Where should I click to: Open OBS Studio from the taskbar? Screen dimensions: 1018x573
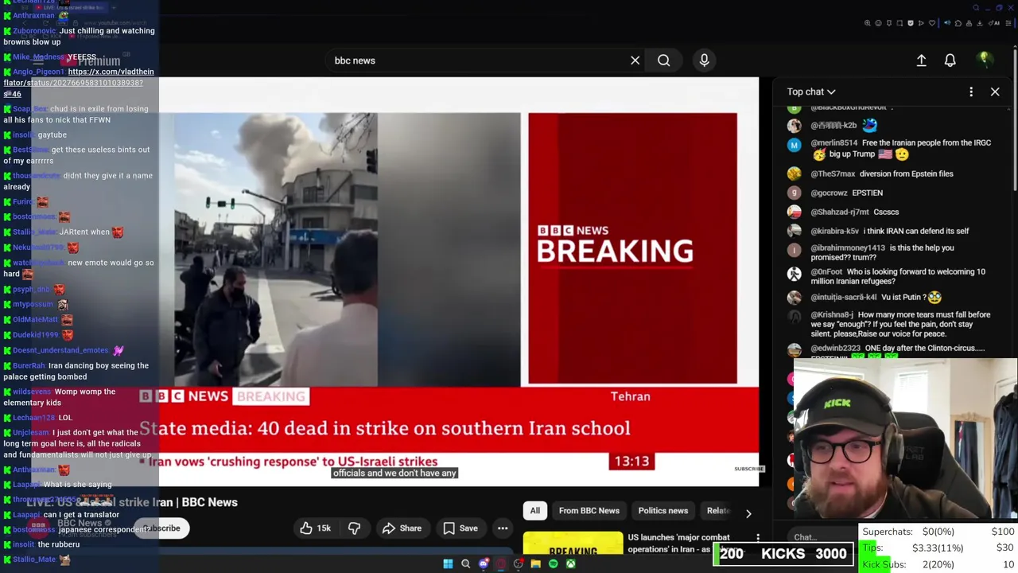click(x=518, y=563)
